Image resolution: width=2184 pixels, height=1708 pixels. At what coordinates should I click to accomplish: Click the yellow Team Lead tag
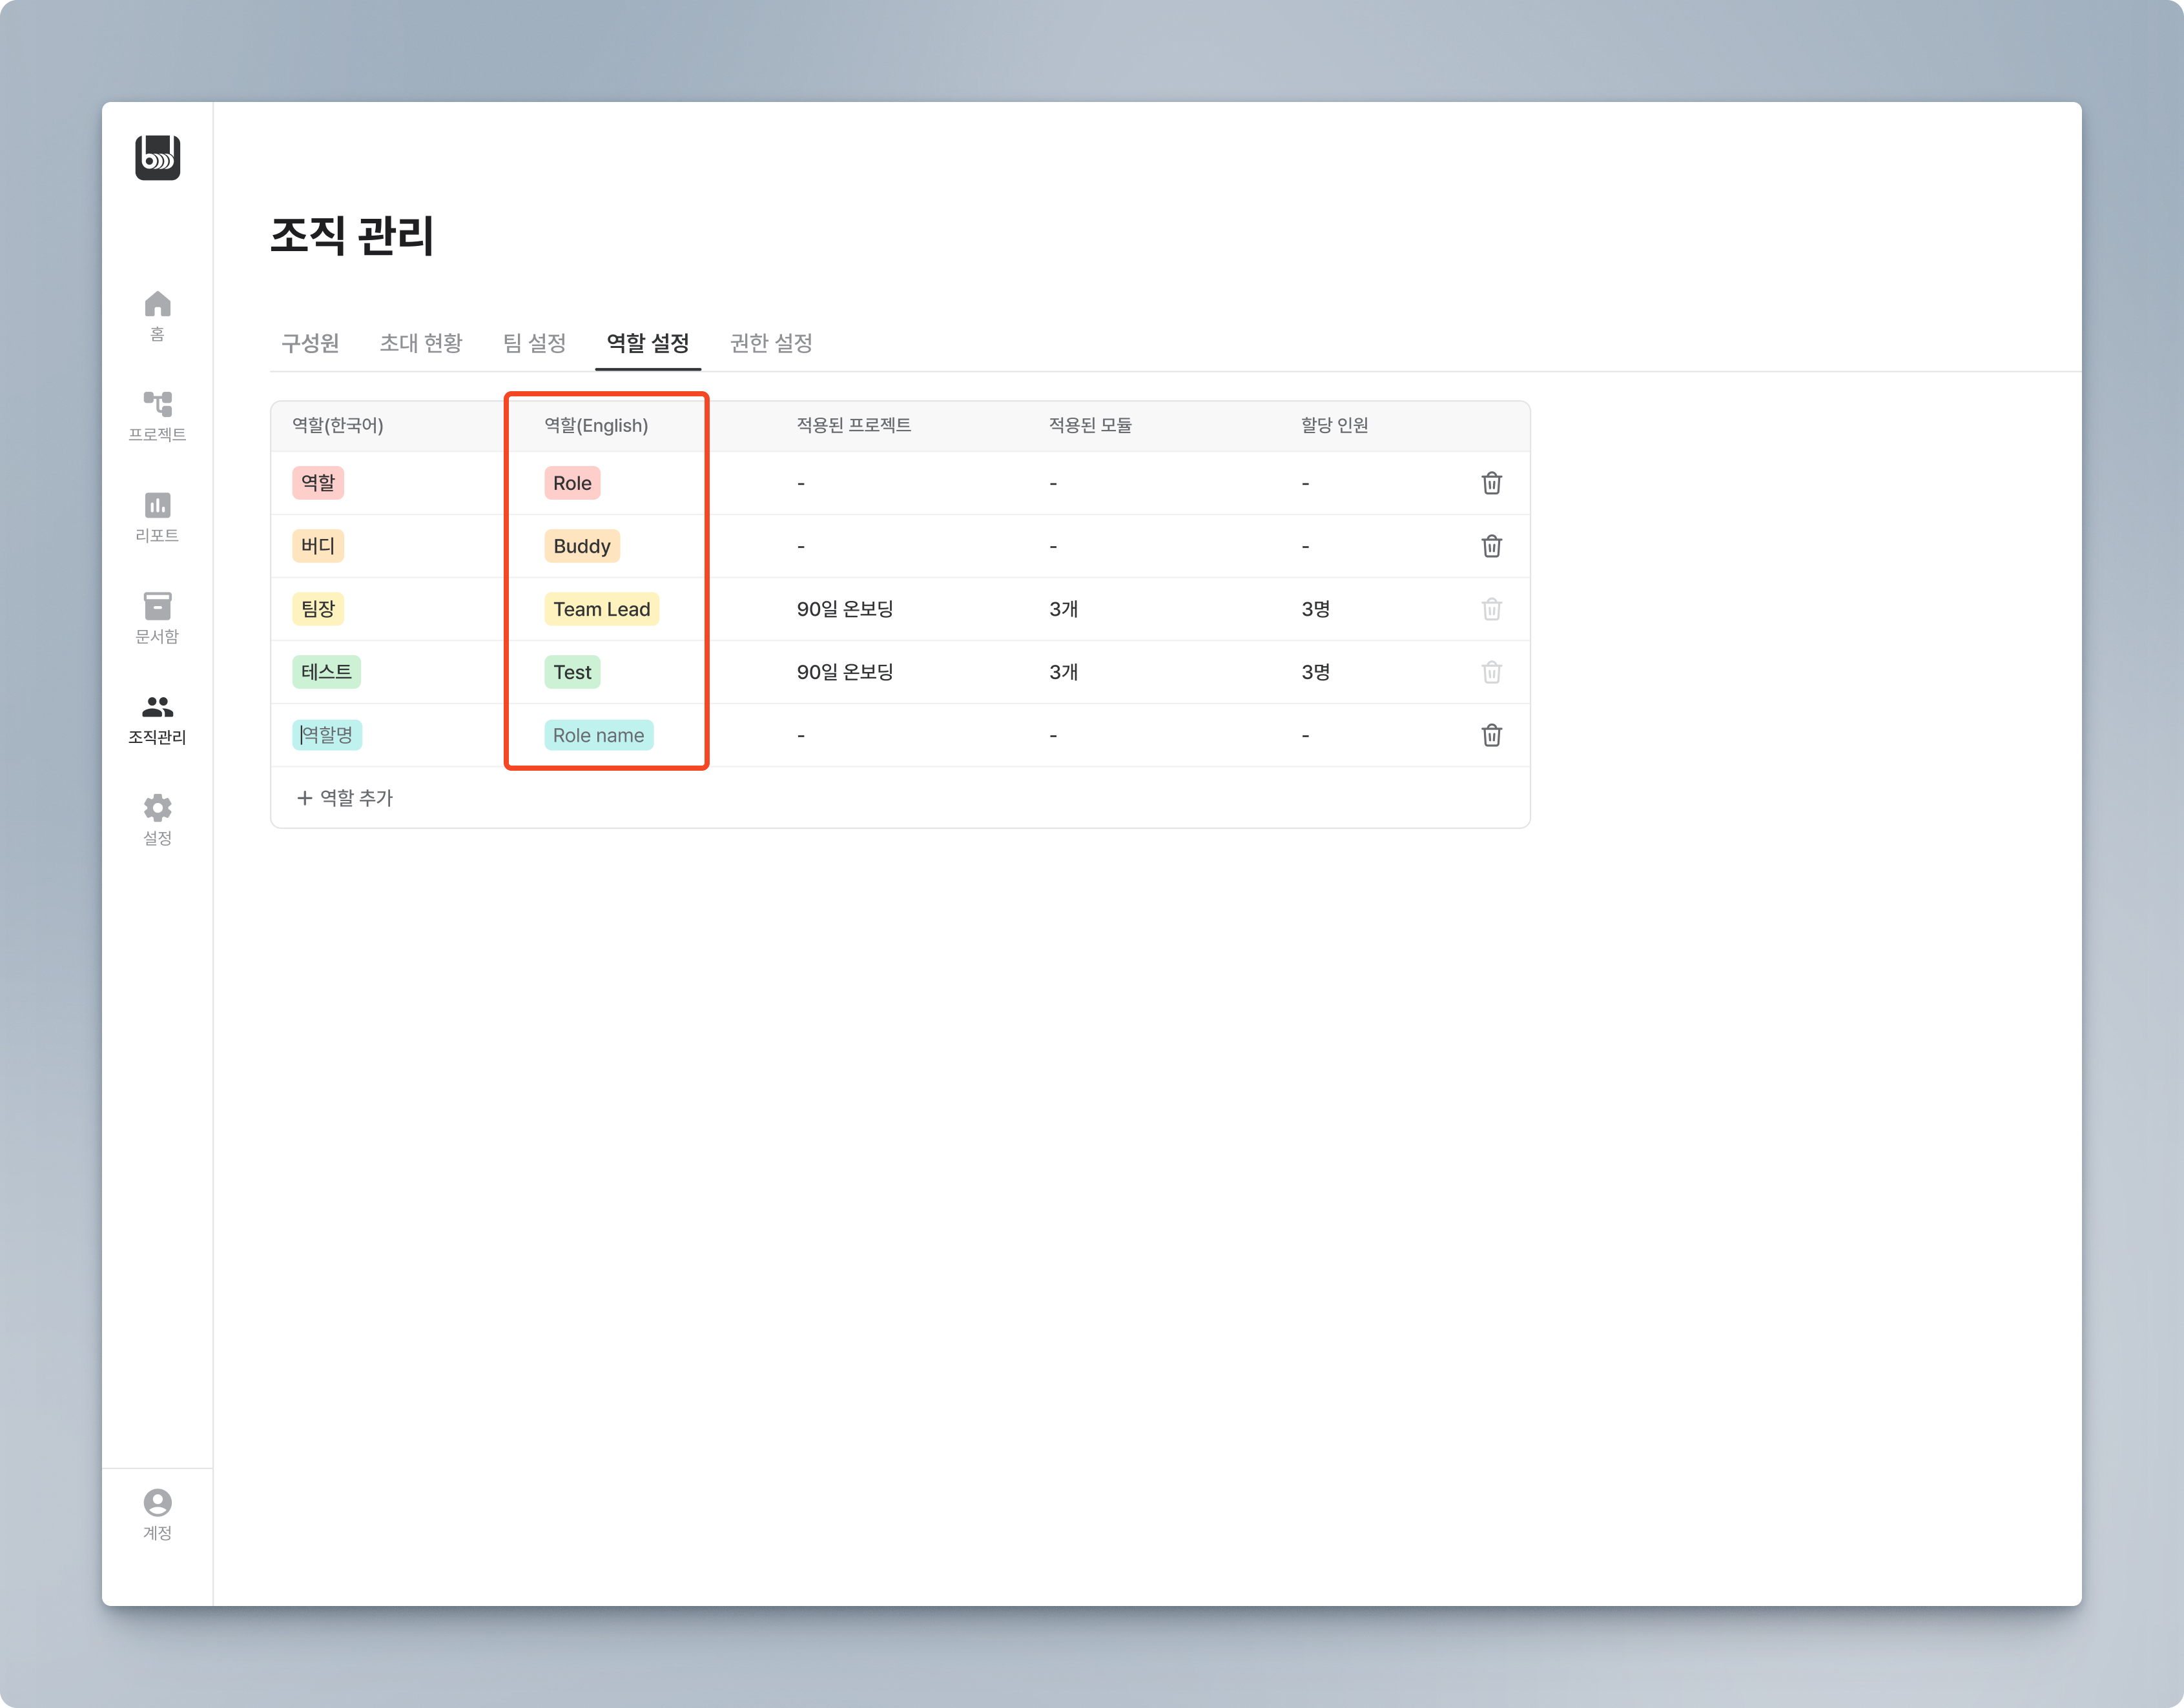[x=601, y=609]
